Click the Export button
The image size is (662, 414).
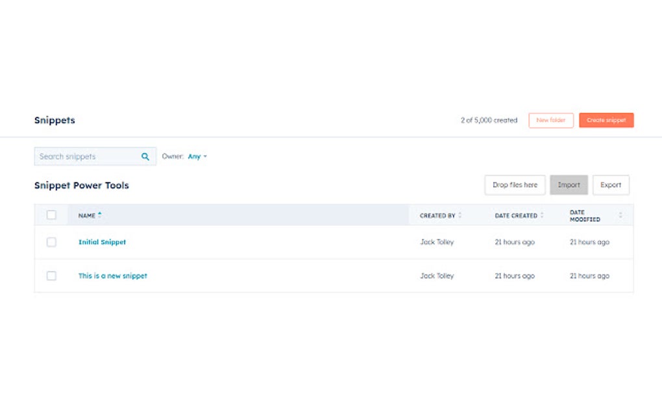click(x=611, y=185)
